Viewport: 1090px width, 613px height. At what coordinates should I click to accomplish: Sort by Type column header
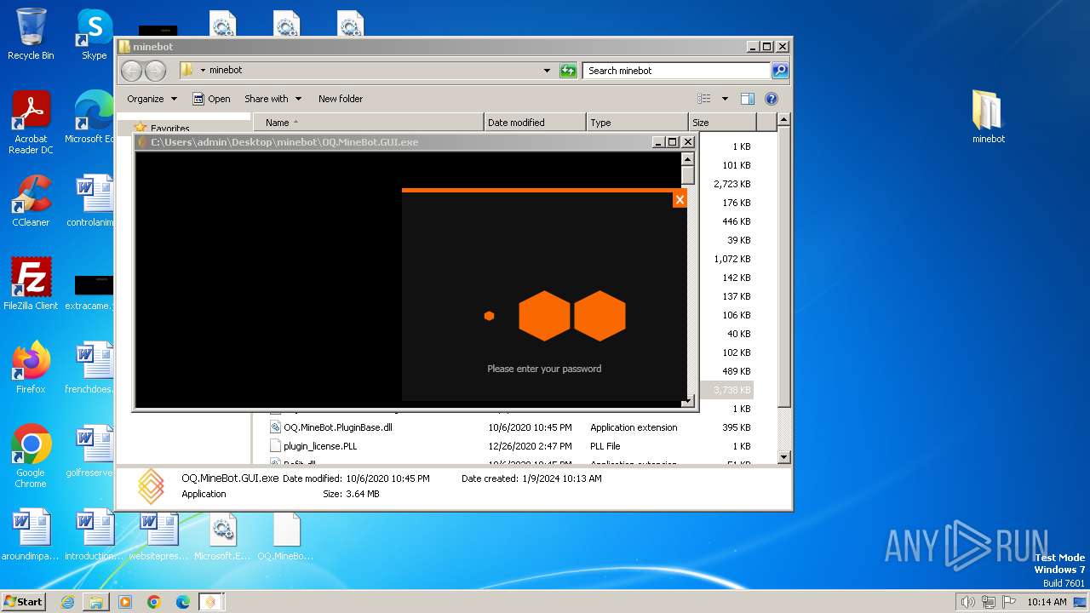pyautogui.click(x=637, y=123)
